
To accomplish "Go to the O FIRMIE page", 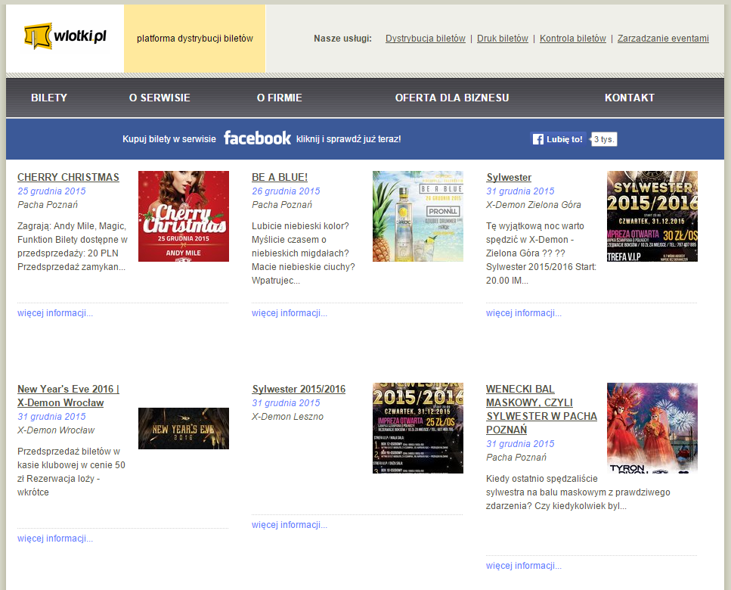I will point(279,98).
